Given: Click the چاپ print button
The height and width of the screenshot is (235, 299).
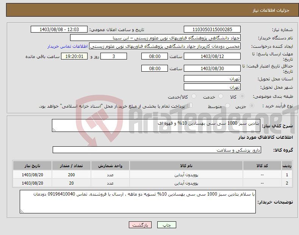Looking at the screenshot, I should 166,225.
